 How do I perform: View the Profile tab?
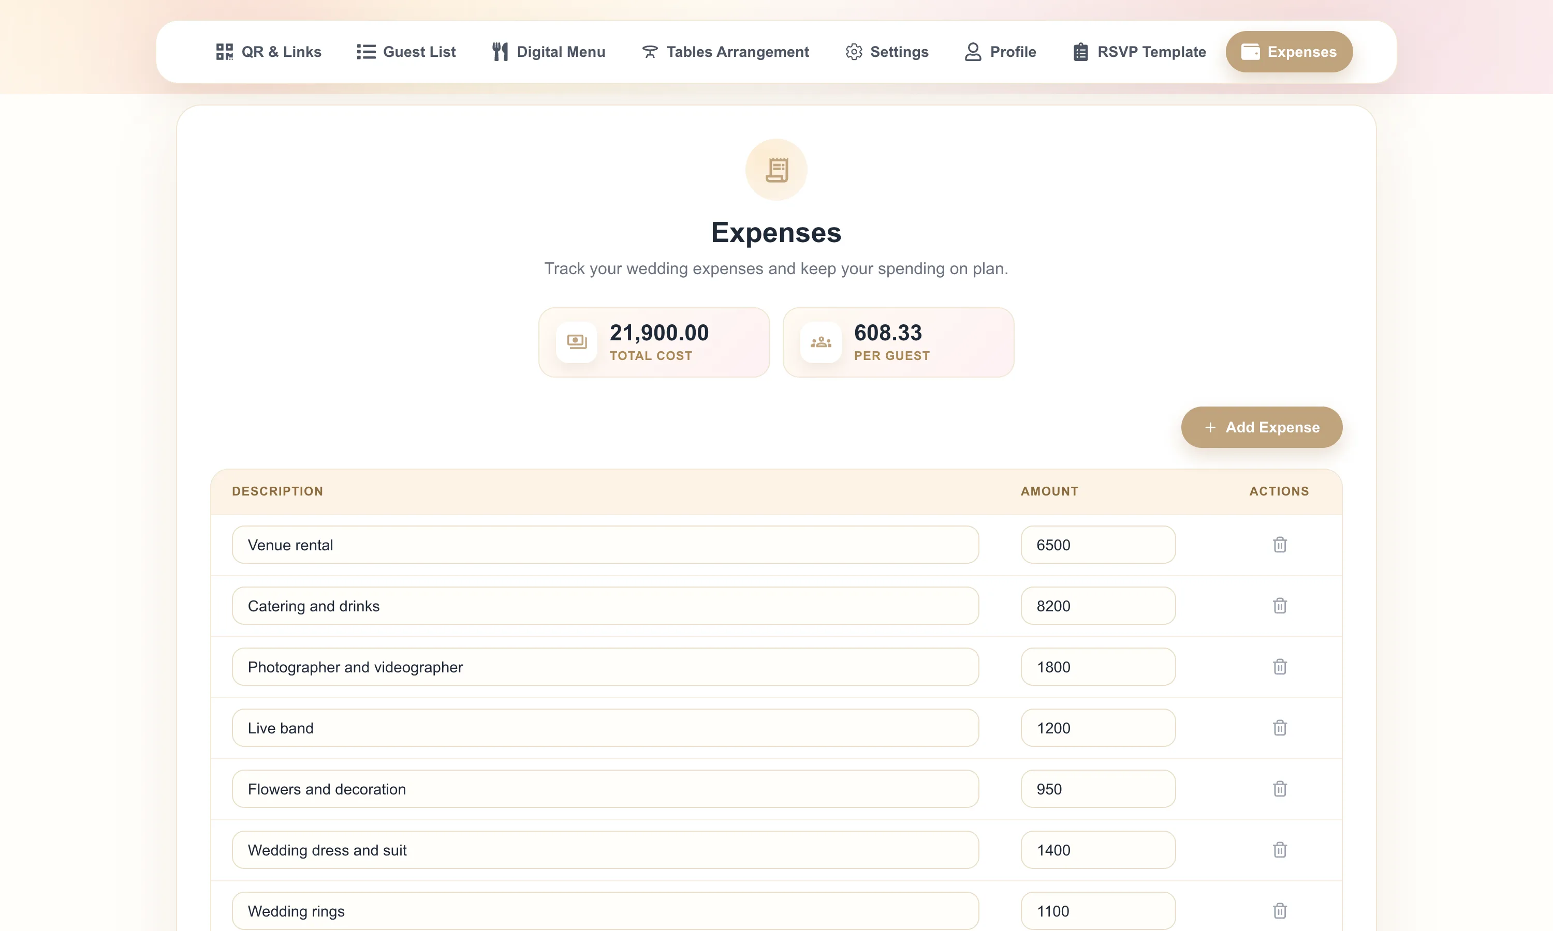coord(1000,51)
